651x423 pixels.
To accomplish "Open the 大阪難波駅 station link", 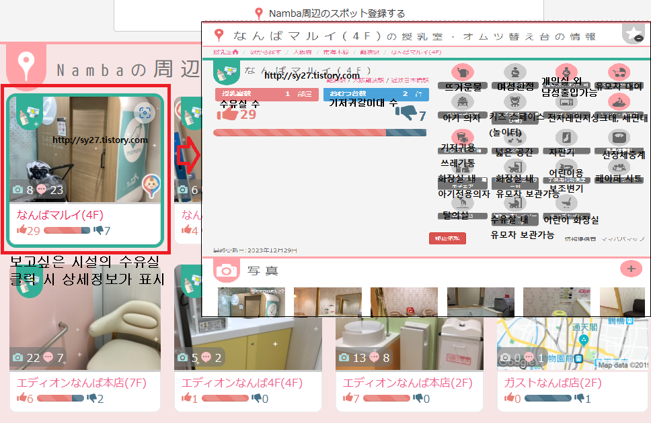I will tap(369, 80).
